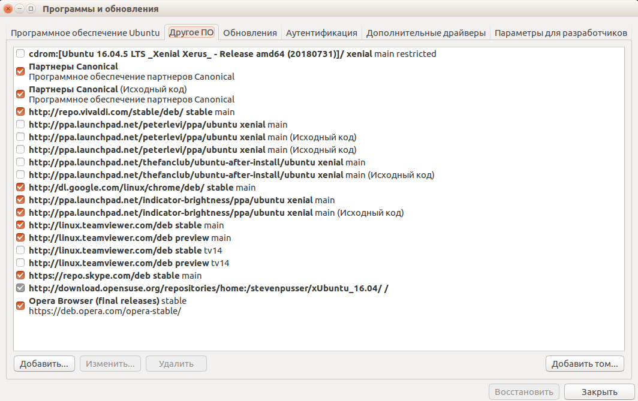Toggle the opensuse stevenpusser repository checkbox
This screenshot has width=638, height=401.
click(20, 288)
